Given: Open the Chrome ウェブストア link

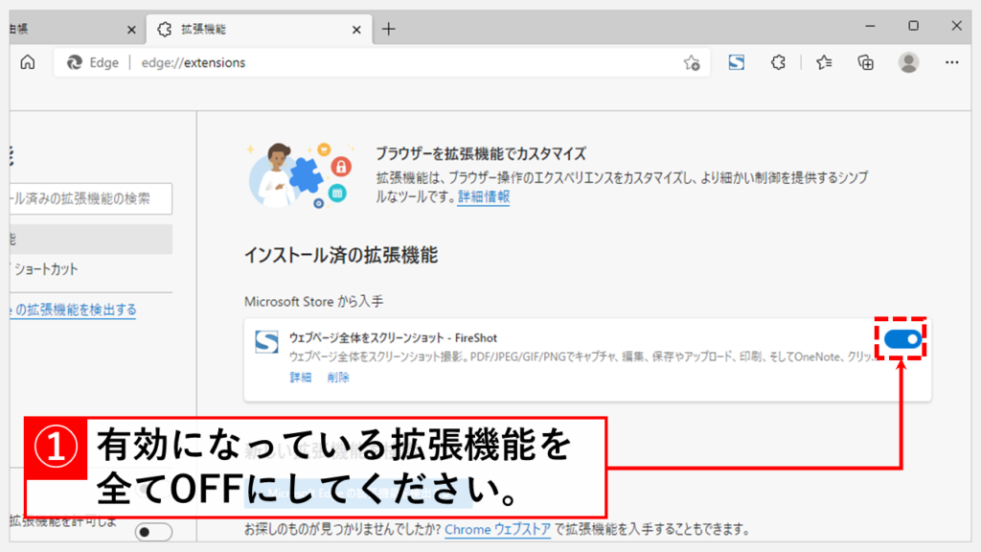Looking at the screenshot, I should pyautogui.click(x=497, y=529).
